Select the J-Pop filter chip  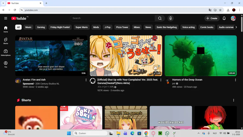coord(107,27)
